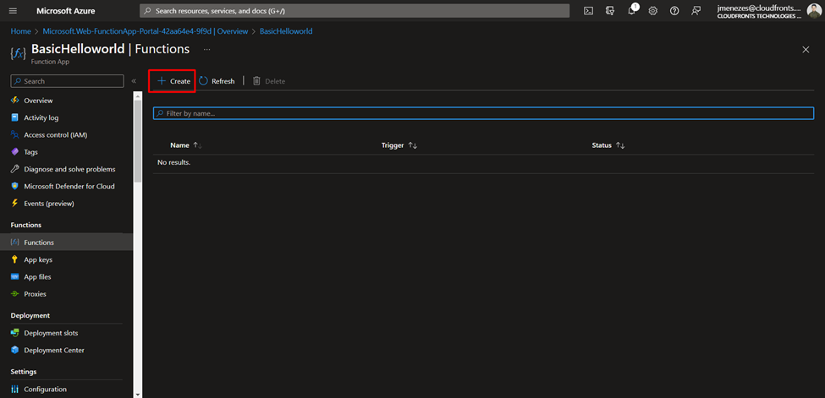Click Create to add a new function
825x398 pixels.
click(x=173, y=81)
